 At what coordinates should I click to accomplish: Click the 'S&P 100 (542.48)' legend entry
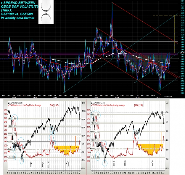[99, 103]
